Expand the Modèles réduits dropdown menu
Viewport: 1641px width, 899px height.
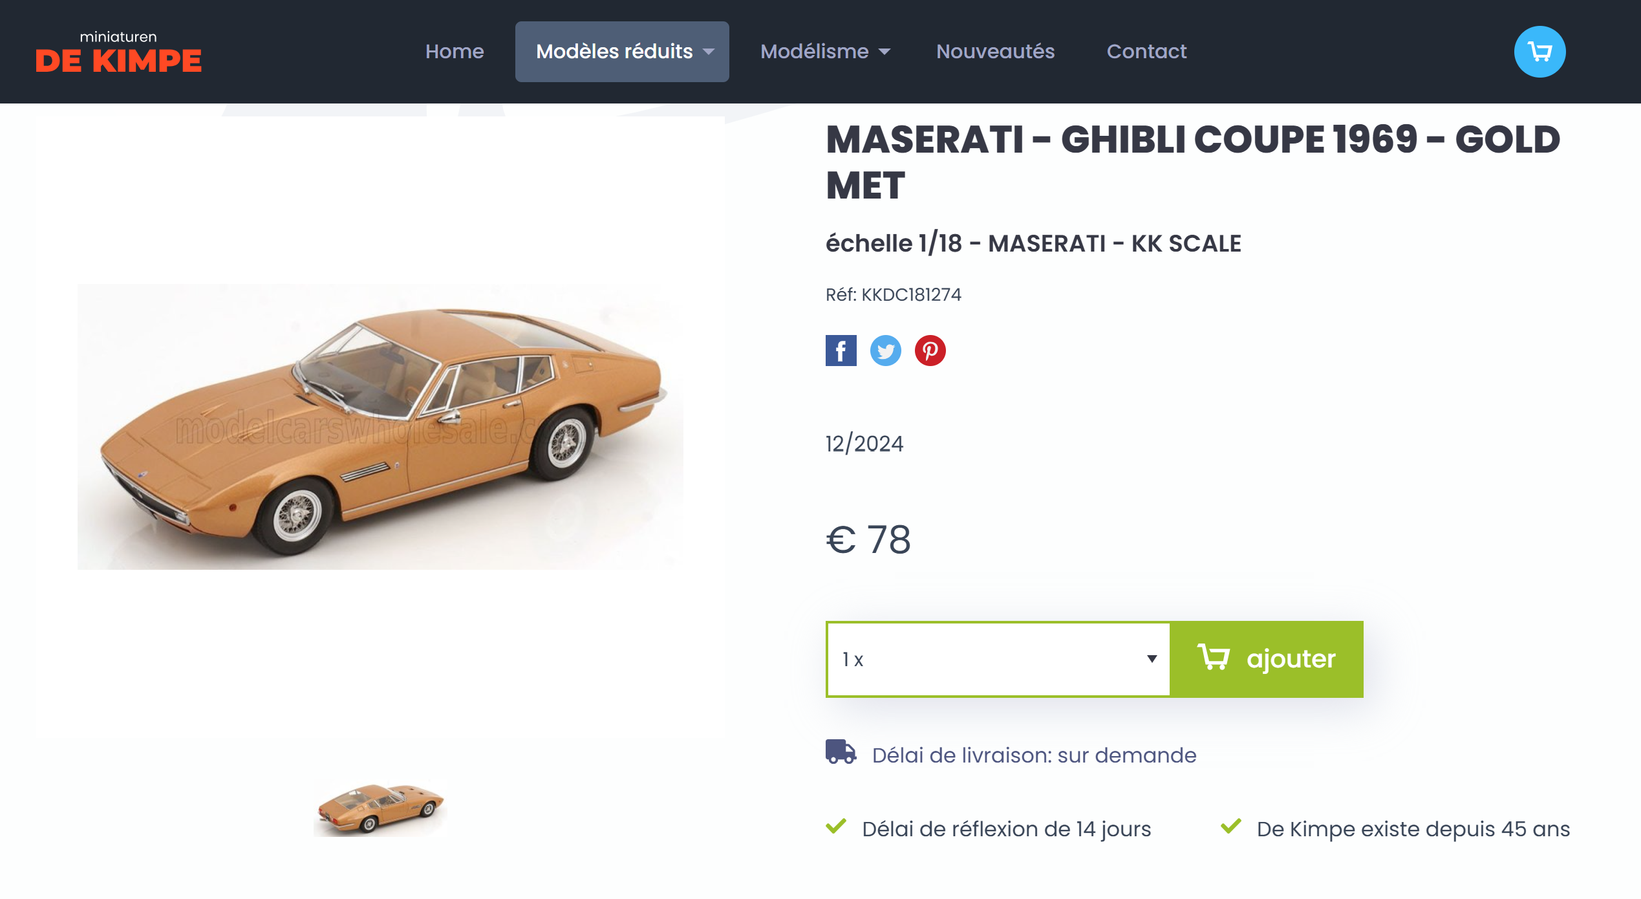click(622, 52)
